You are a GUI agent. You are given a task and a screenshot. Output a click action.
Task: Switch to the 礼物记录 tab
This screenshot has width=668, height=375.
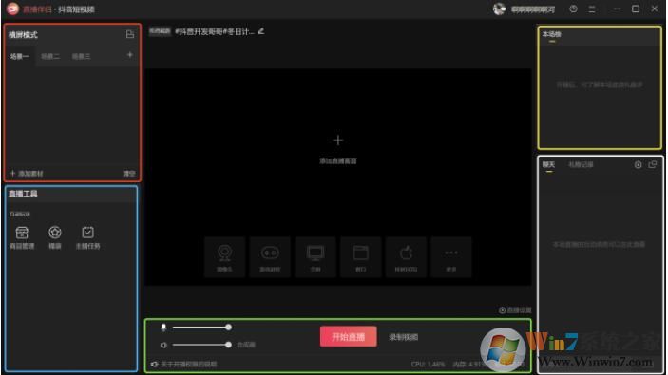(581, 165)
